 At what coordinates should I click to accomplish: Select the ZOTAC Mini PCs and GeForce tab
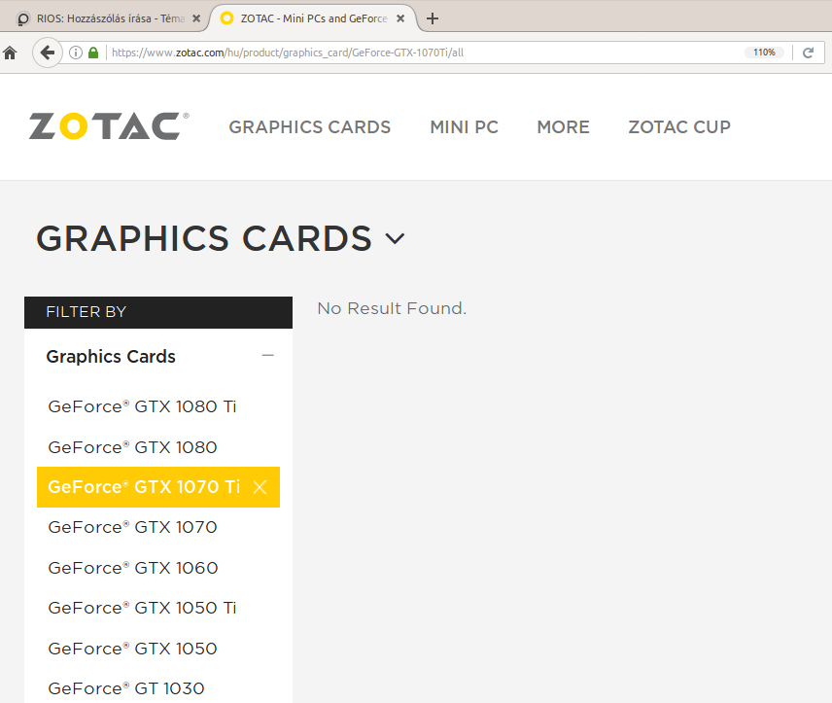tap(313, 18)
